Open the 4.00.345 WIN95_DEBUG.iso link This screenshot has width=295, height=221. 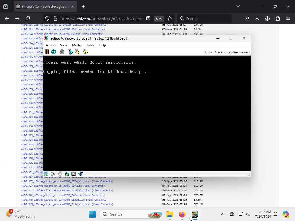(53, 200)
